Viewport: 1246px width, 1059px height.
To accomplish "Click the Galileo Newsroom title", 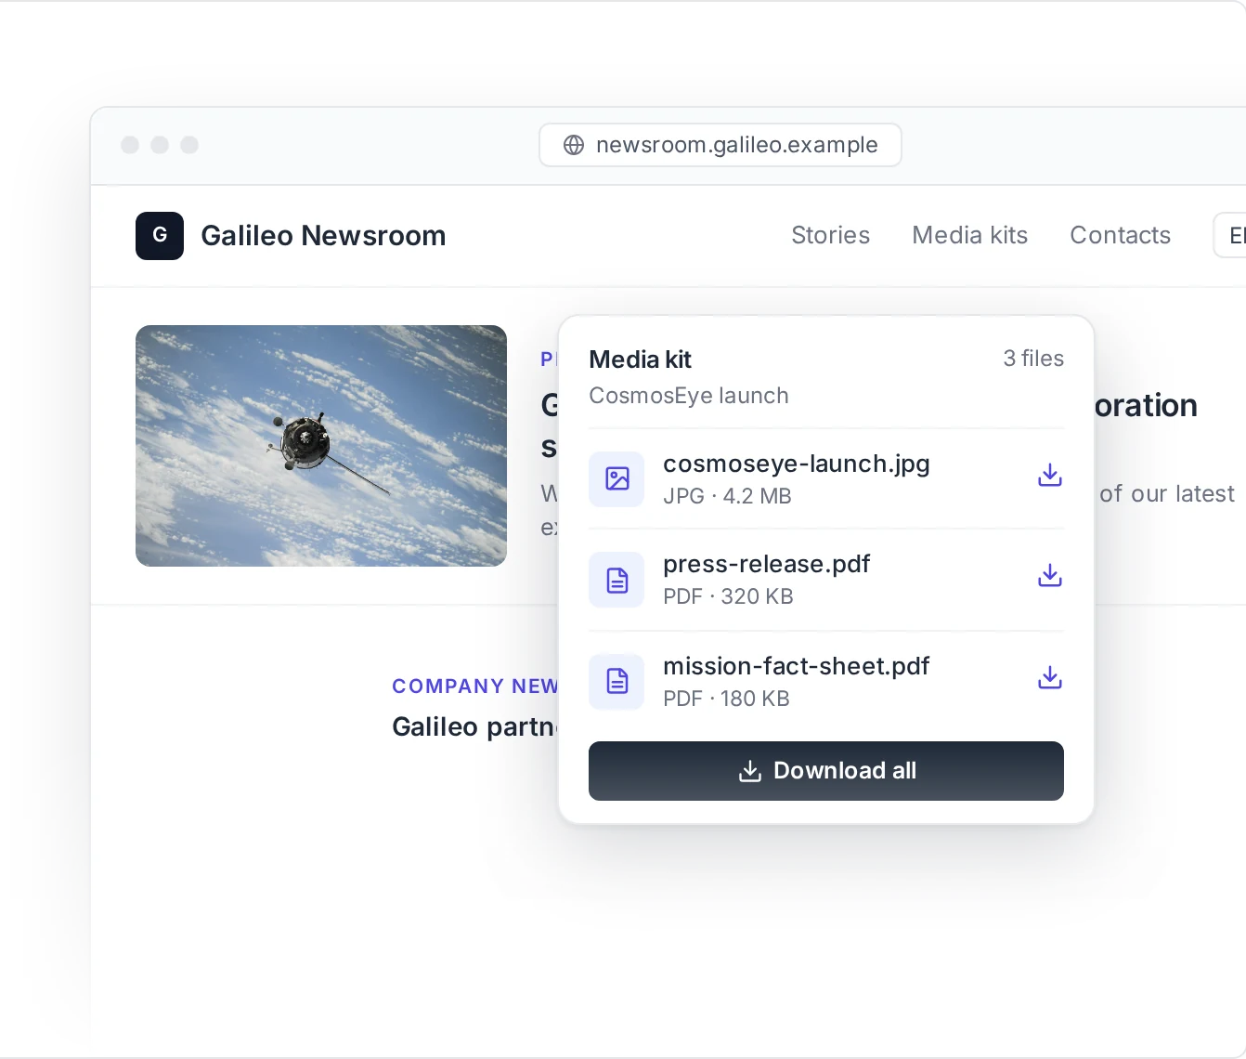I will click(323, 236).
